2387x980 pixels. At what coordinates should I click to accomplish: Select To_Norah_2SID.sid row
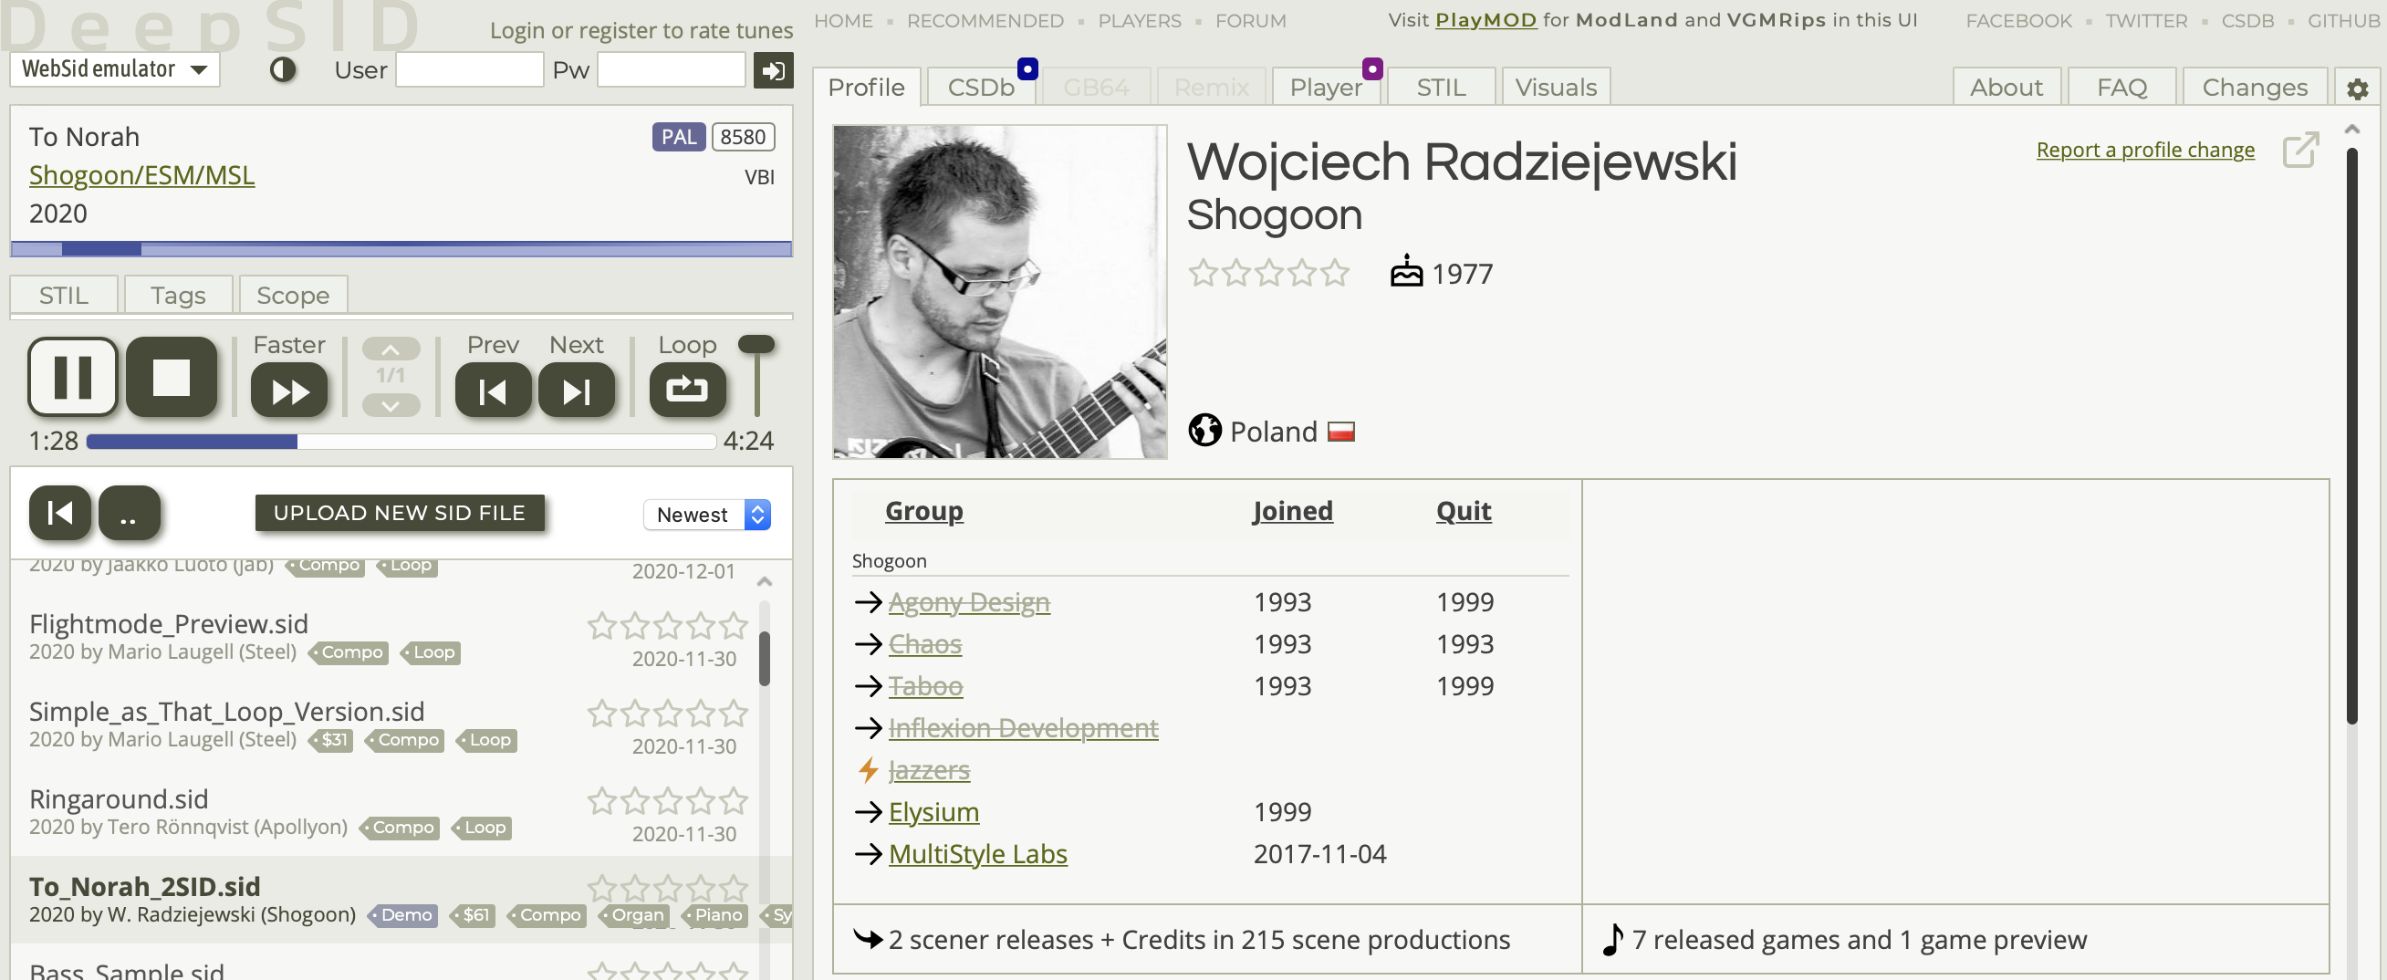[x=401, y=900]
